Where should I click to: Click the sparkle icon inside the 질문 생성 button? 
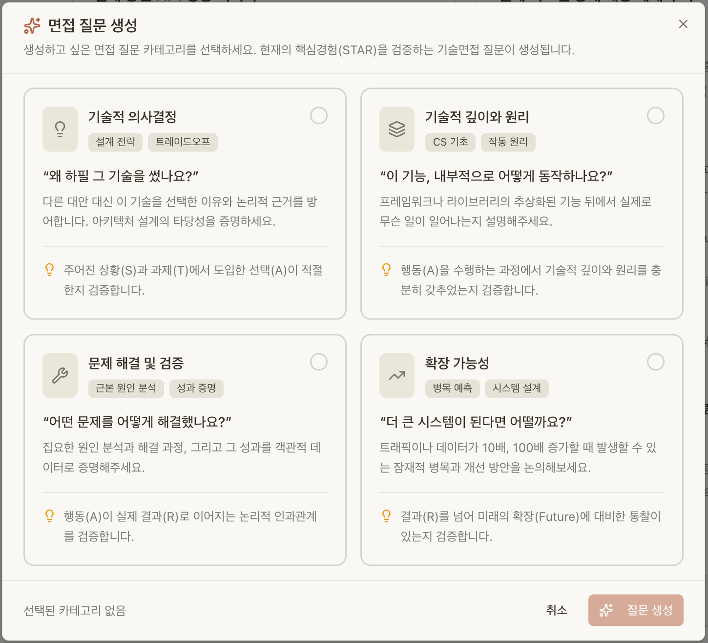pos(606,610)
